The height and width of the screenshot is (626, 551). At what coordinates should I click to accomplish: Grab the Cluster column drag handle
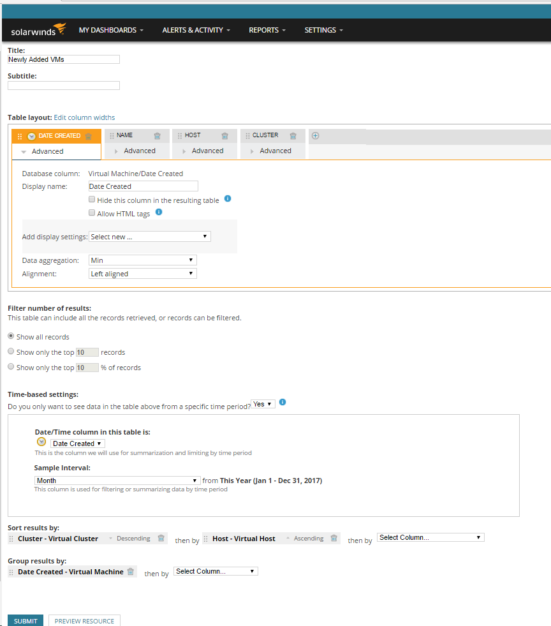[248, 136]
